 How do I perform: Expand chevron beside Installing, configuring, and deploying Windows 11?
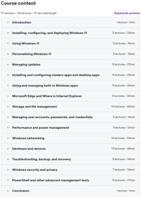pyautogui.click(x=8, y=33)
